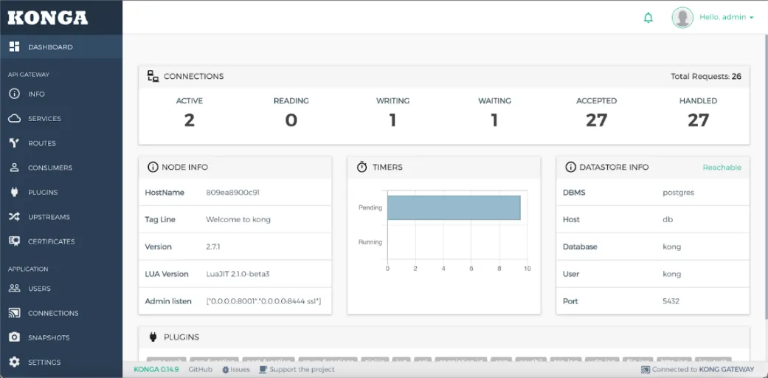Click the Version value 2.7.1

[213, 247]
